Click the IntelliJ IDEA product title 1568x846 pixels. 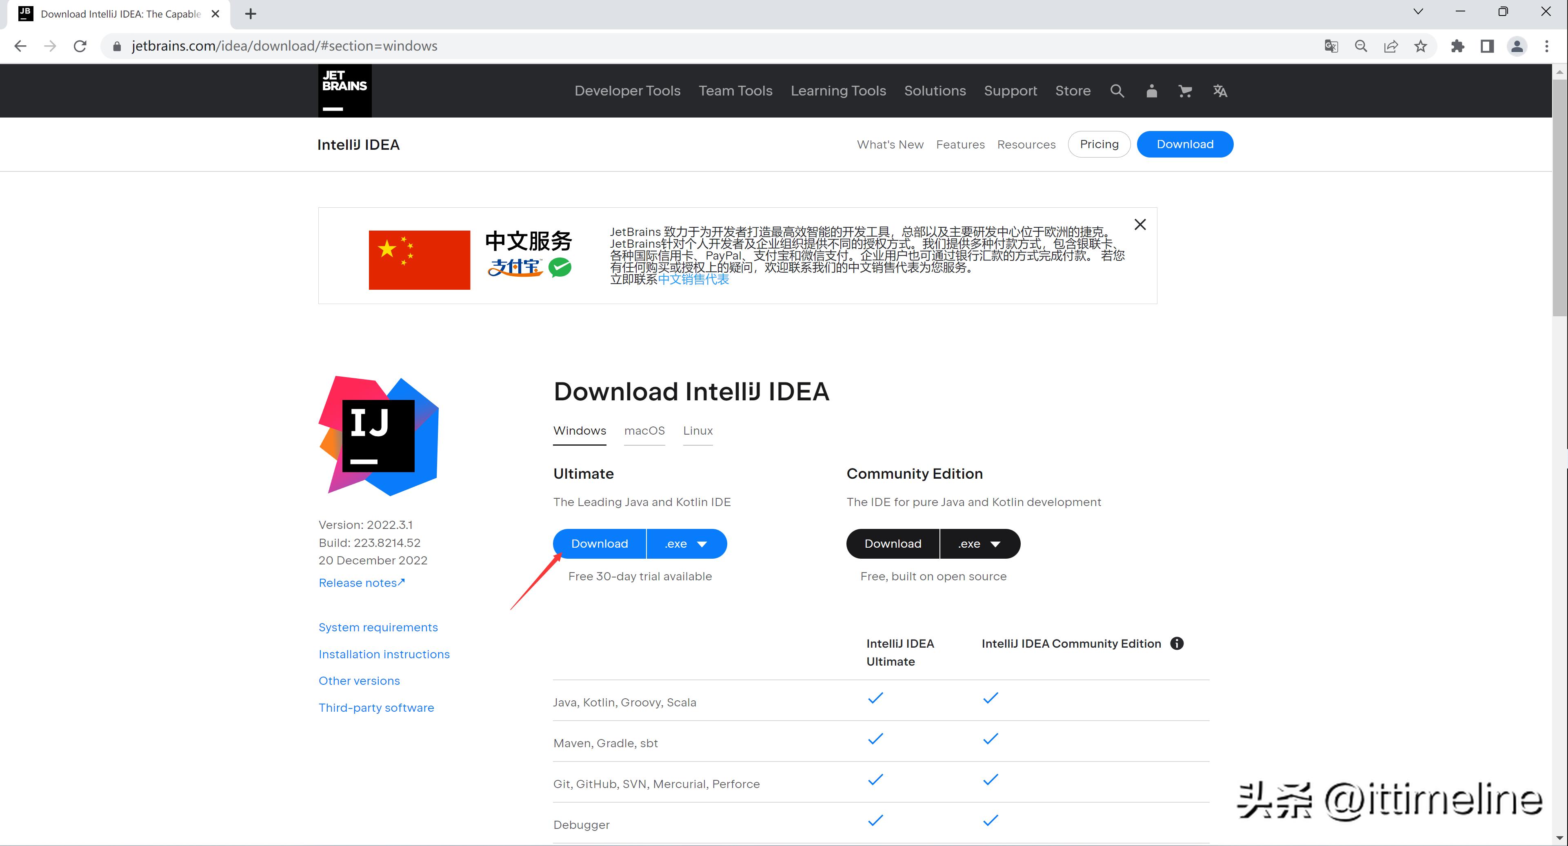[358, 145]
